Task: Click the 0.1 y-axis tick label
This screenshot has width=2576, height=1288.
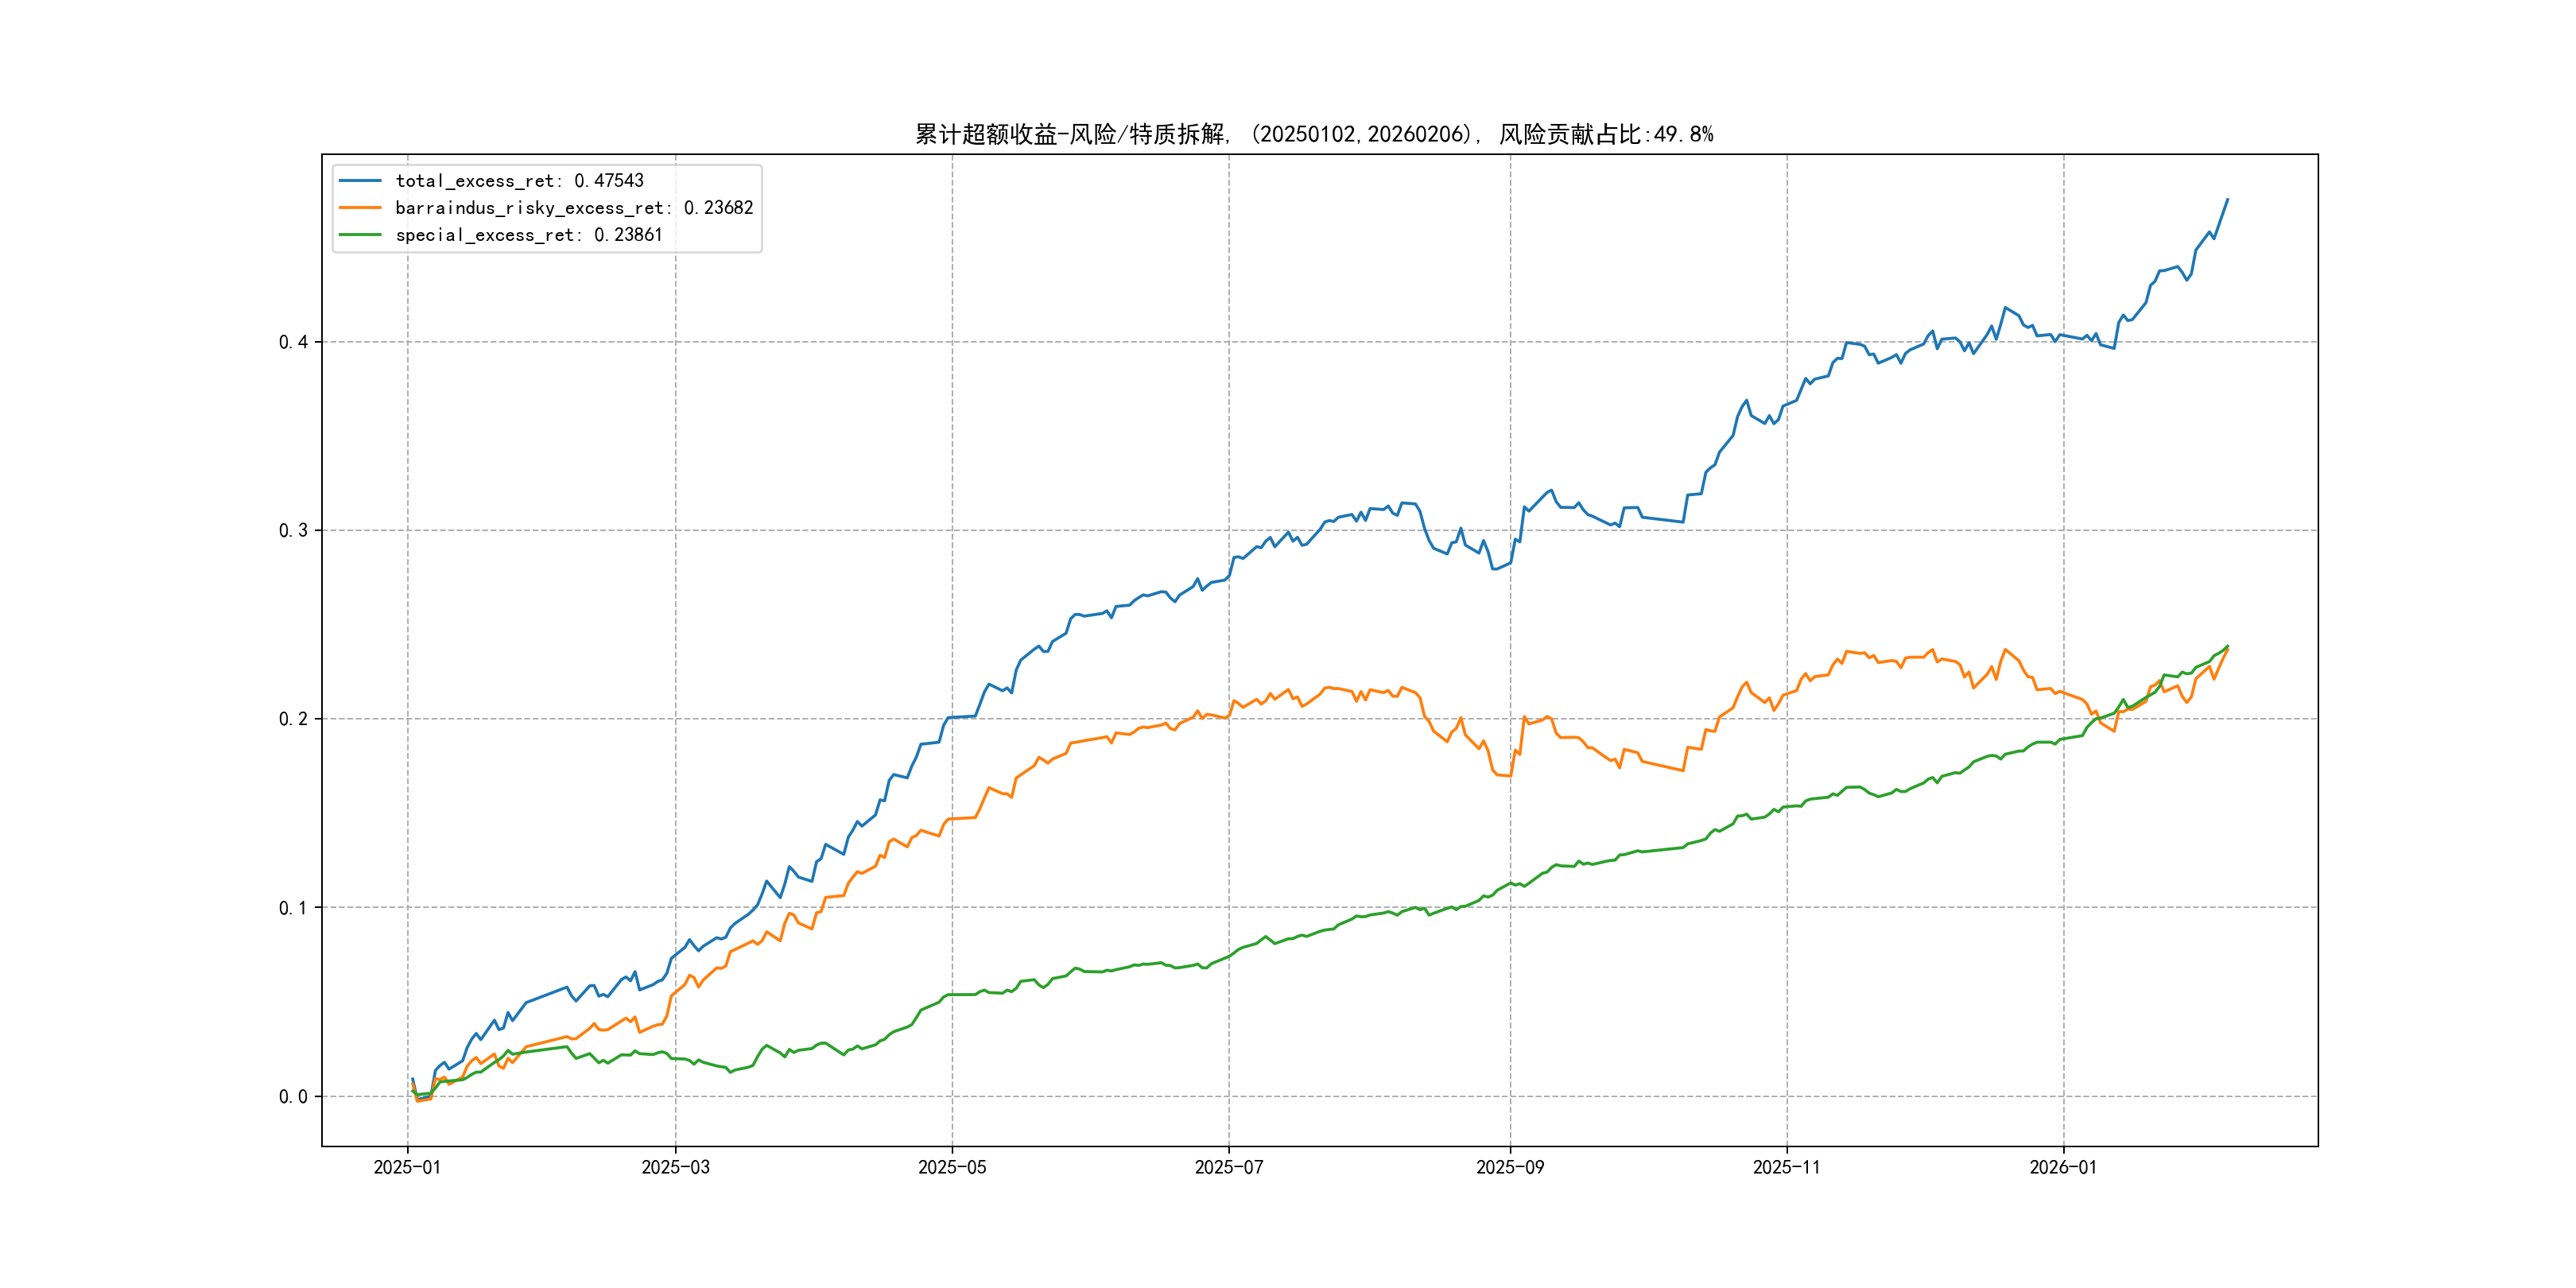Action: pyautogui.click(x=293, y=908)
